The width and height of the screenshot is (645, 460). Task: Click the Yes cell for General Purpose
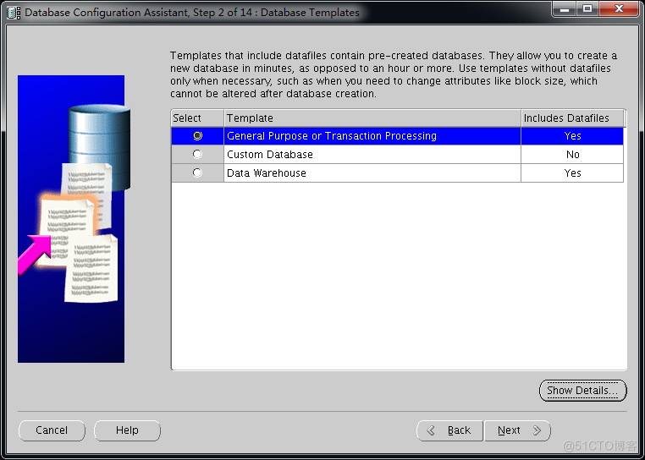click(572, 135)
